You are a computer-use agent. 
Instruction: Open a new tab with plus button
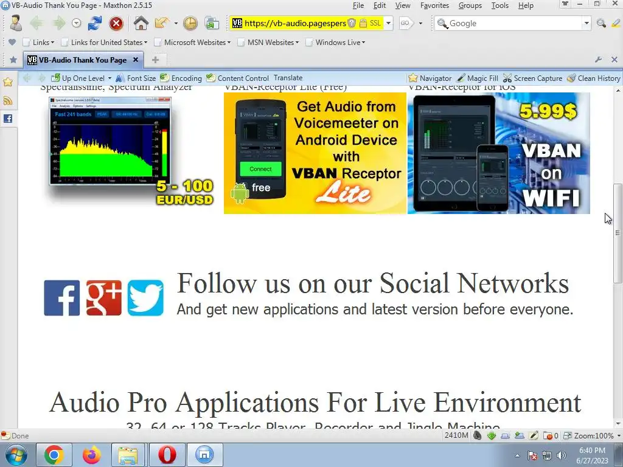[155, 60]
